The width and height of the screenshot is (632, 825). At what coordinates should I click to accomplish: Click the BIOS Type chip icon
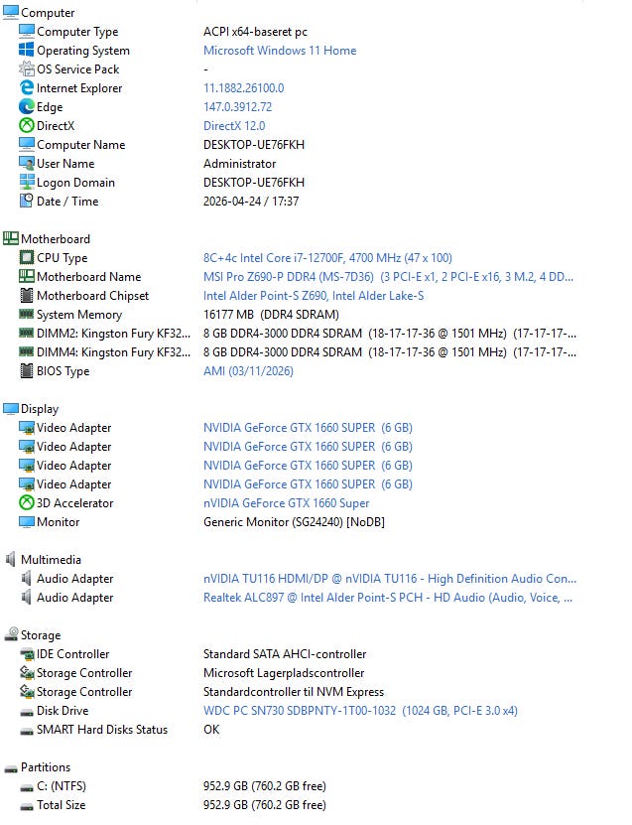click(x=26, y=371)
